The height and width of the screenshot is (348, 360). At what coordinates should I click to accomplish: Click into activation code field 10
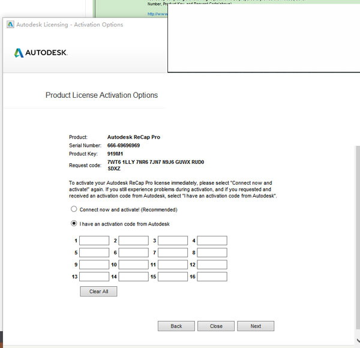pos(133,265)
